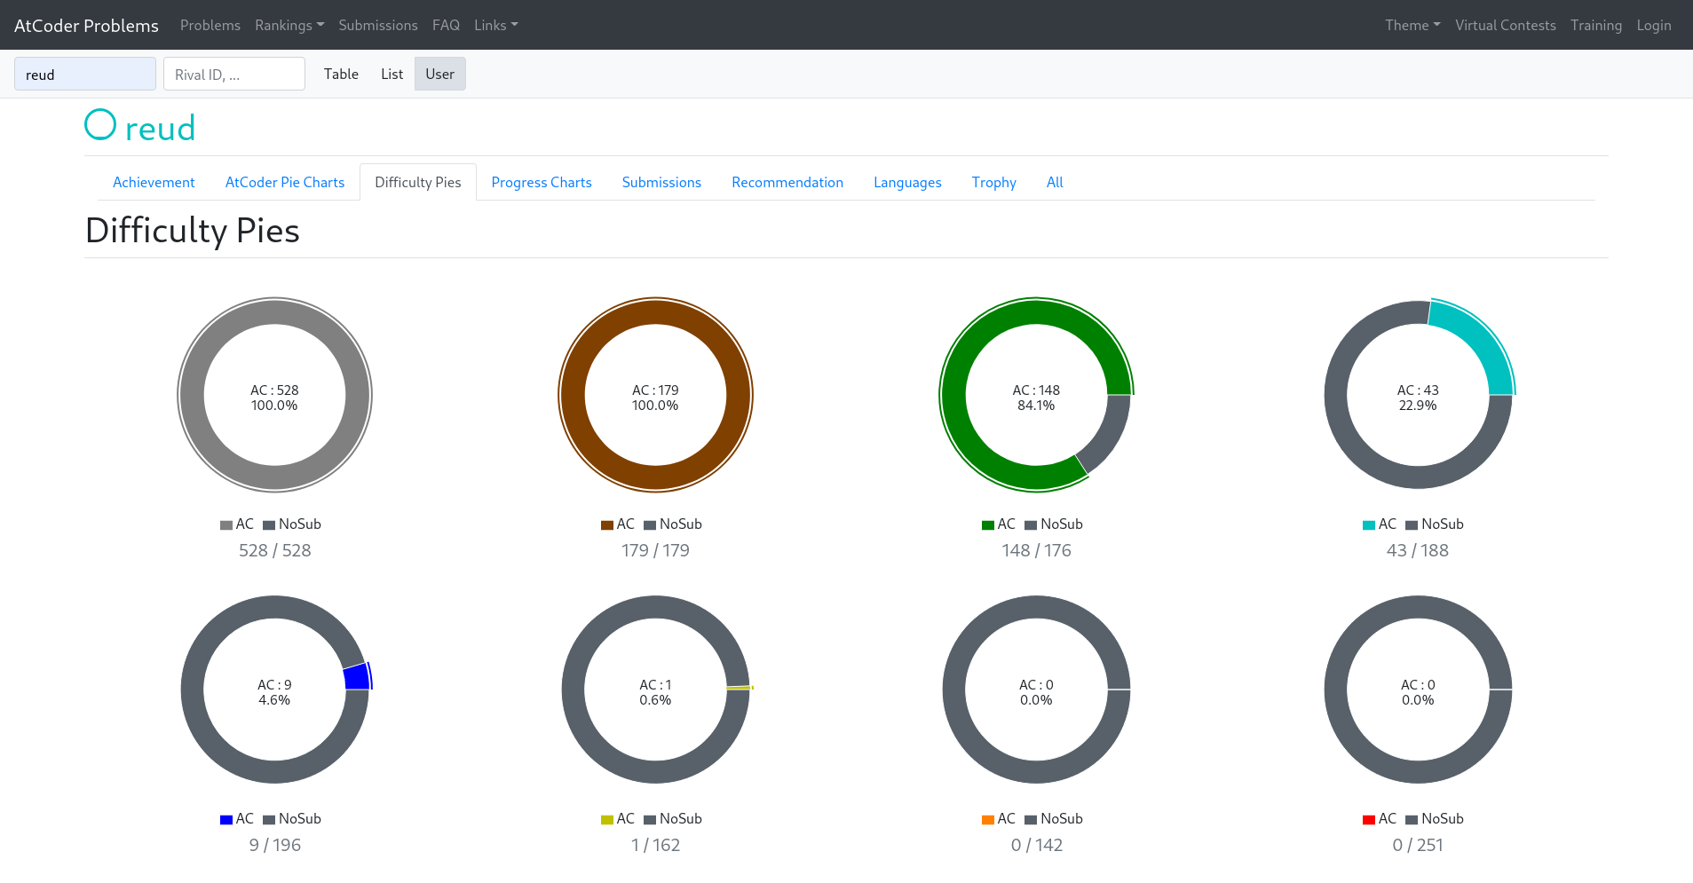
Task: Open the Rankings dropdown menu
Action: click(x=289, y=25)
